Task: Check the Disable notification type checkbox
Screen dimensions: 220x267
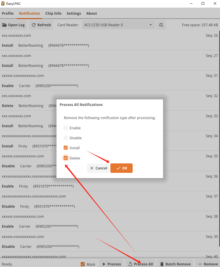Action: pyautogui.click(x=66, y=138)
